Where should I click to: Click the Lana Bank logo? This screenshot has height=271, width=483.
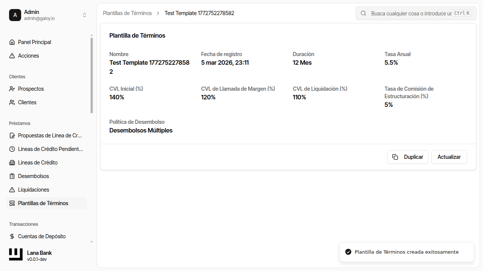15,254
